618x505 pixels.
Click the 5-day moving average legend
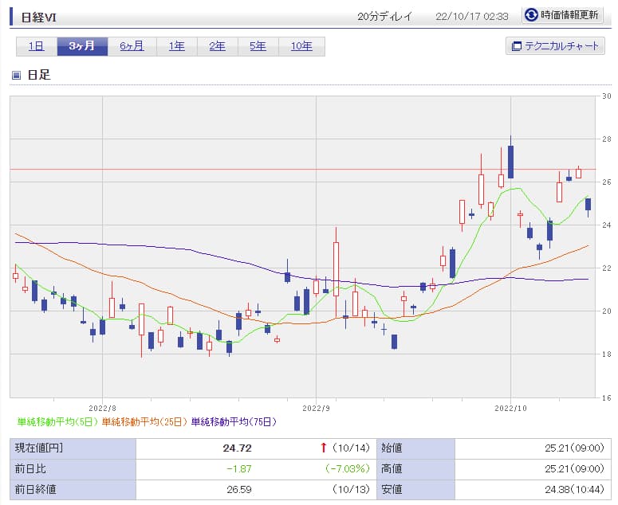[x=57, y=421]
